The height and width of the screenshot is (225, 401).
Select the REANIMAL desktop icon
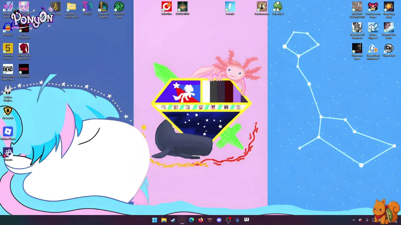[24, 71]
